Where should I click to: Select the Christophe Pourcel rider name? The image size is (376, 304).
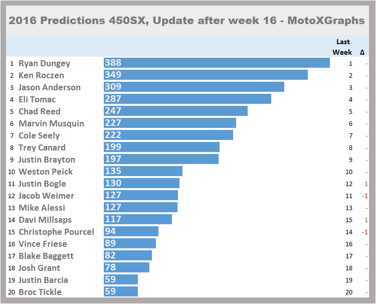click(x=56, y=232)
